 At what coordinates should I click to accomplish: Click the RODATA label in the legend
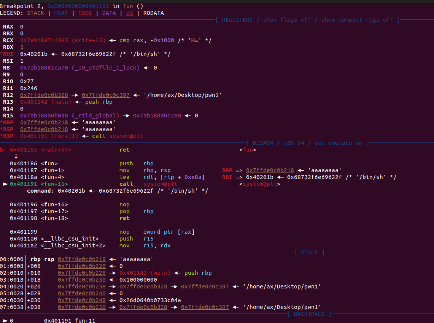pyautogui.click(x=153, y=13)
